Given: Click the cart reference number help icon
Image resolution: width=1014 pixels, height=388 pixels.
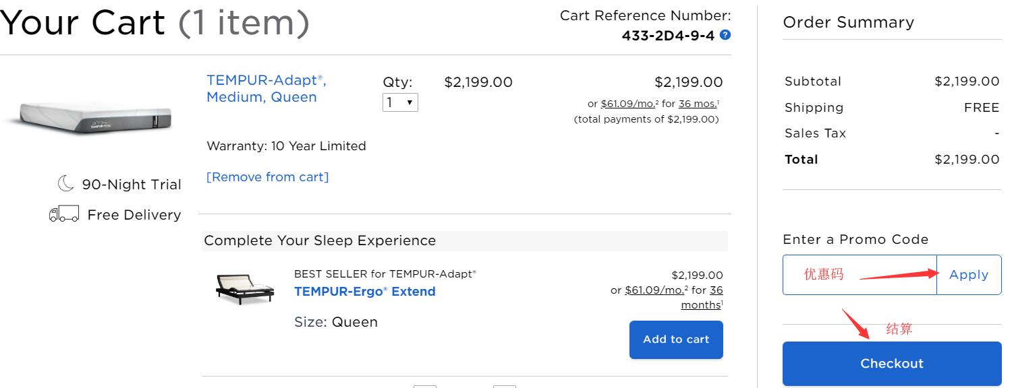Looking at the screenshot, I should click(725, 35).
